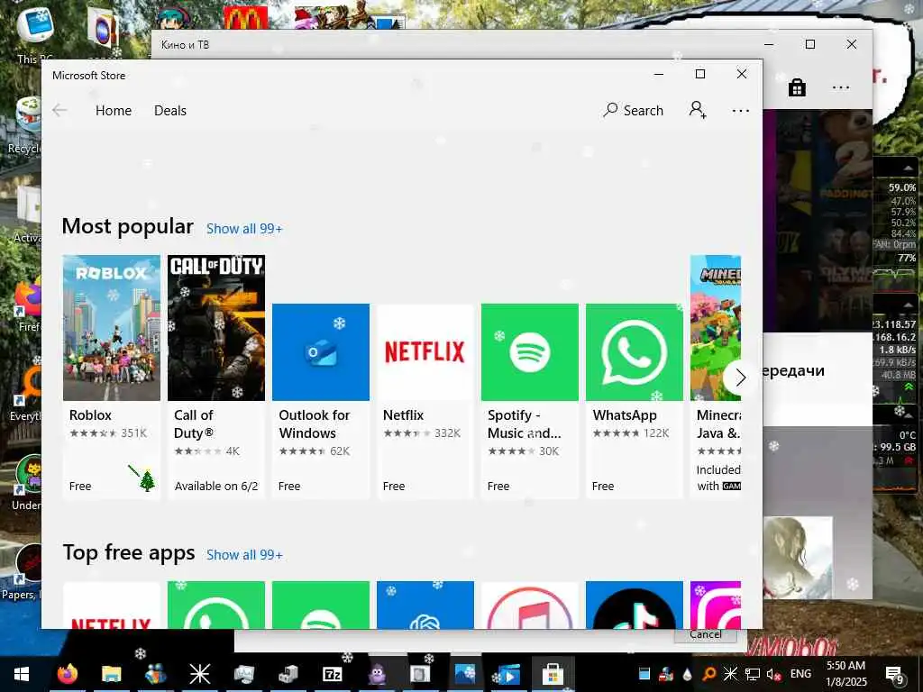
Task: Select the WhatsApp icon in Most popular
Action: click(635, 352)
